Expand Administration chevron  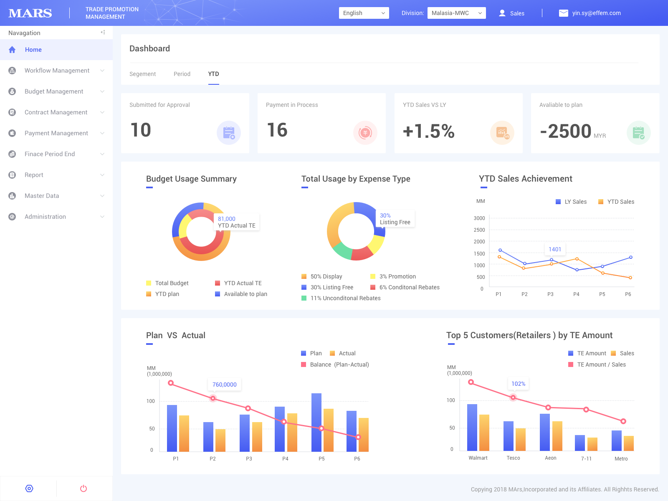tap(102, 217)
